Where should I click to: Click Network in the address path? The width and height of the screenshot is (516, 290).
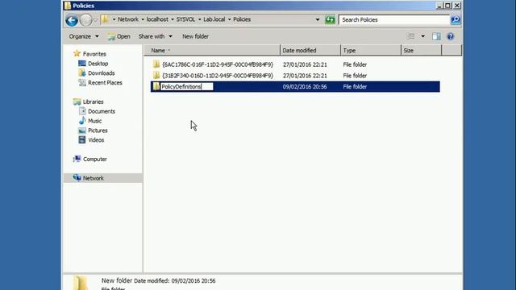128,19
